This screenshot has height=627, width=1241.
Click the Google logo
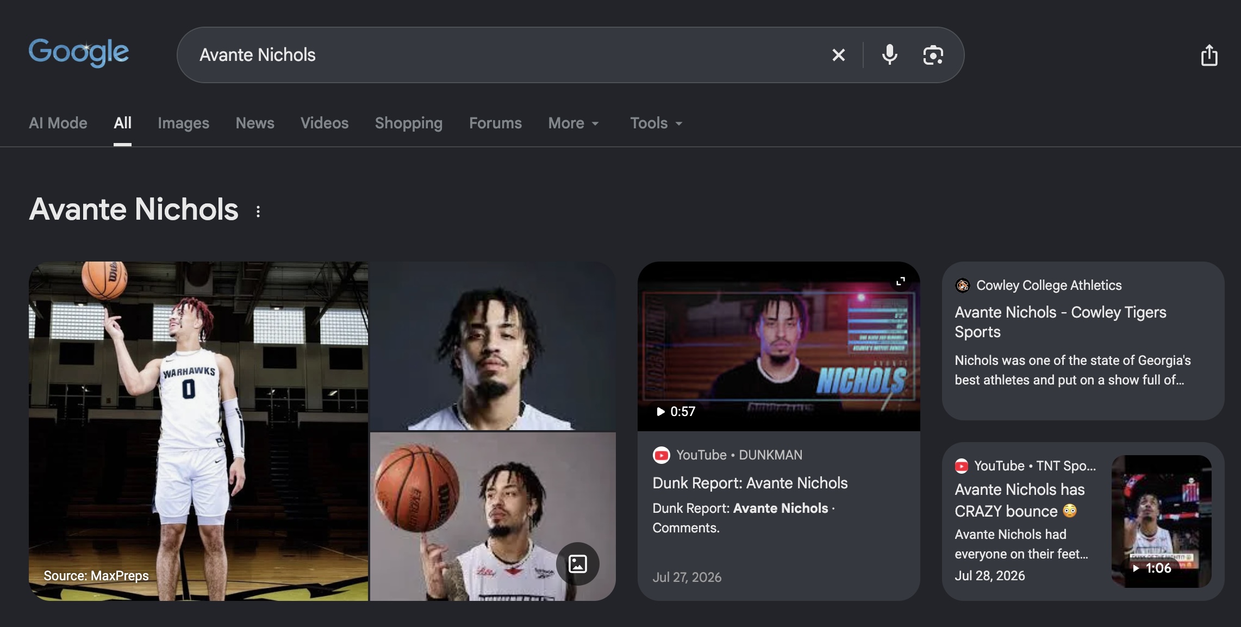[x=79, y=53]
